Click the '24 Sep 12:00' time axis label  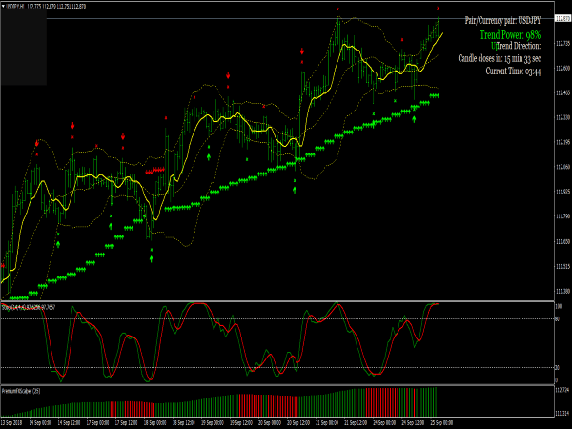click(413, 423)
